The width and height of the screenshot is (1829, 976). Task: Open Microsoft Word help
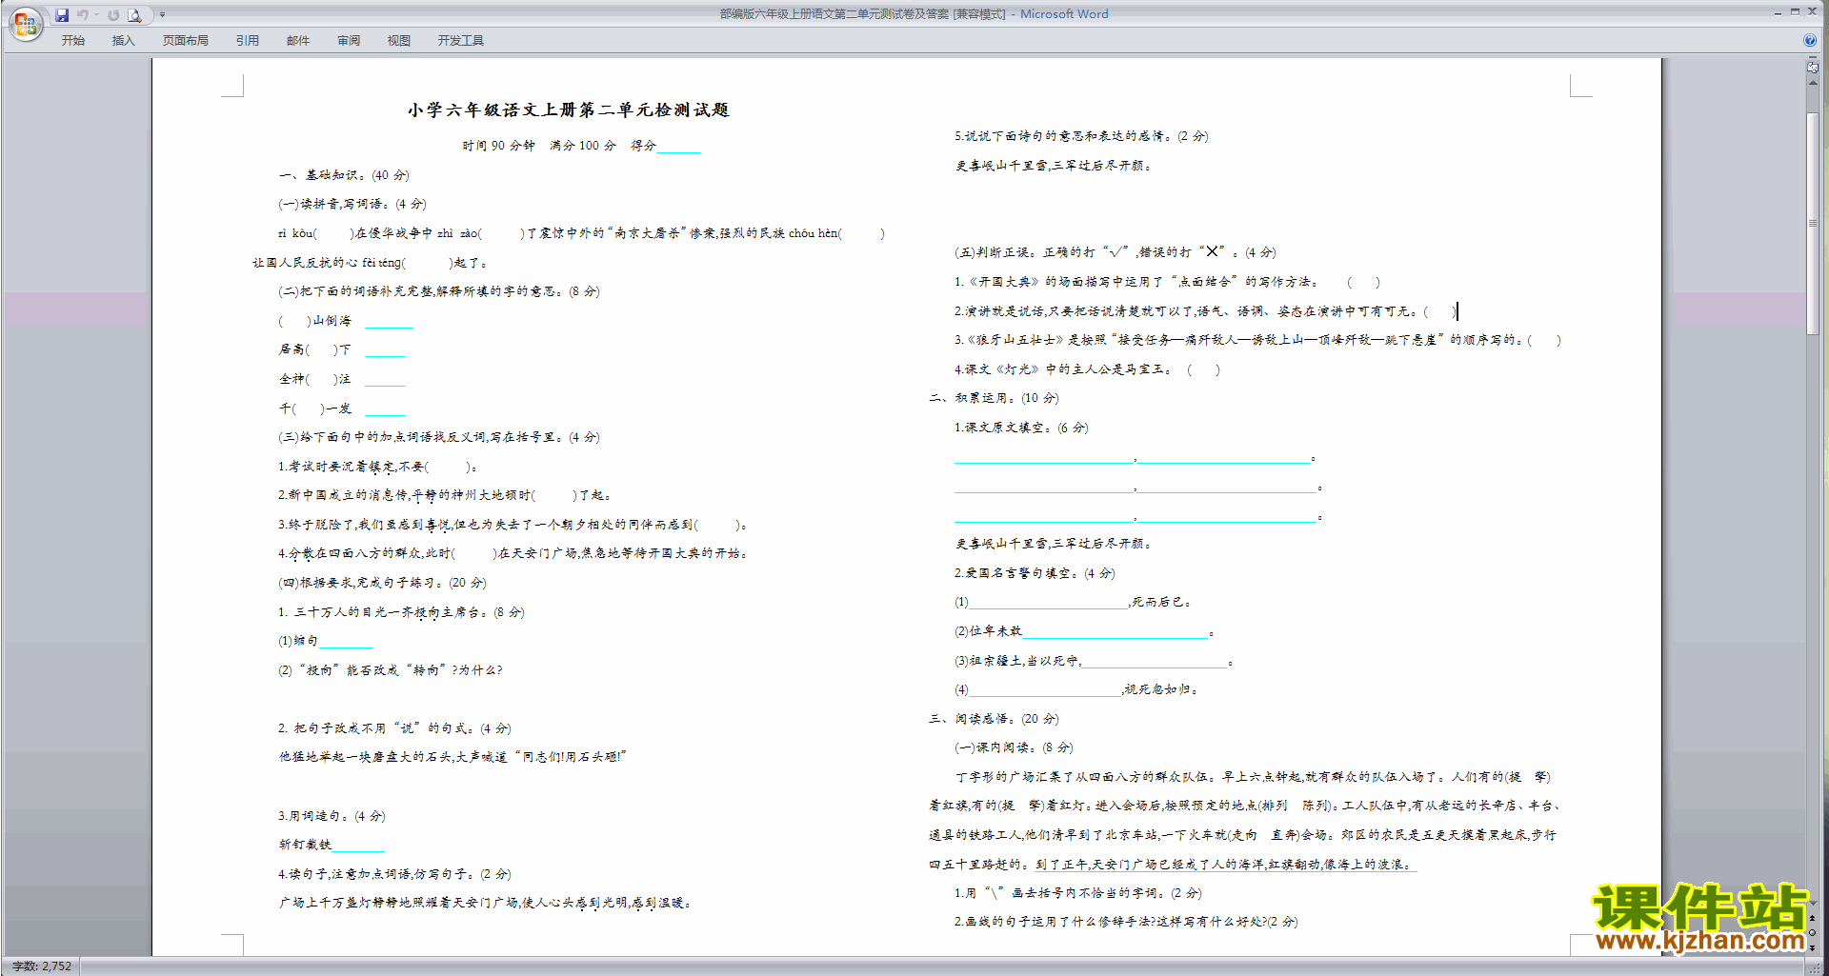pos(1809,40)
